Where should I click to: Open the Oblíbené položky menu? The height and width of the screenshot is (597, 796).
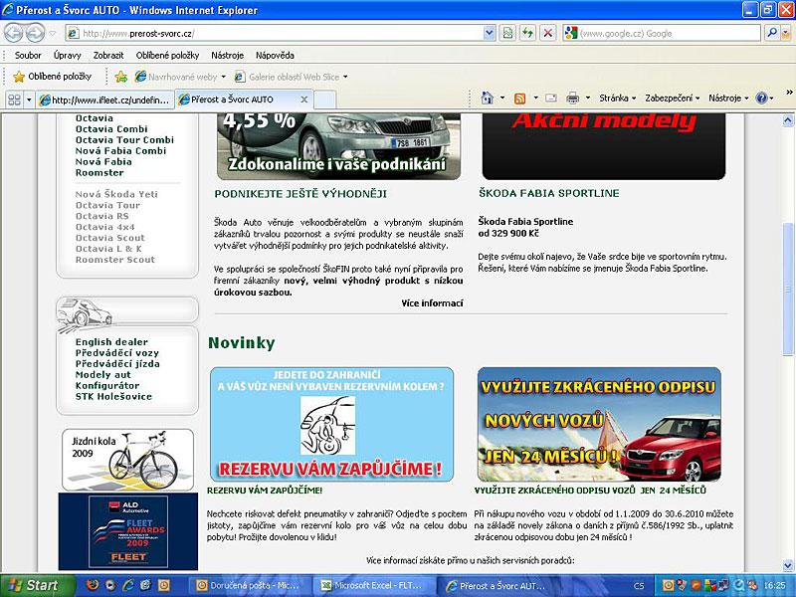167,56
